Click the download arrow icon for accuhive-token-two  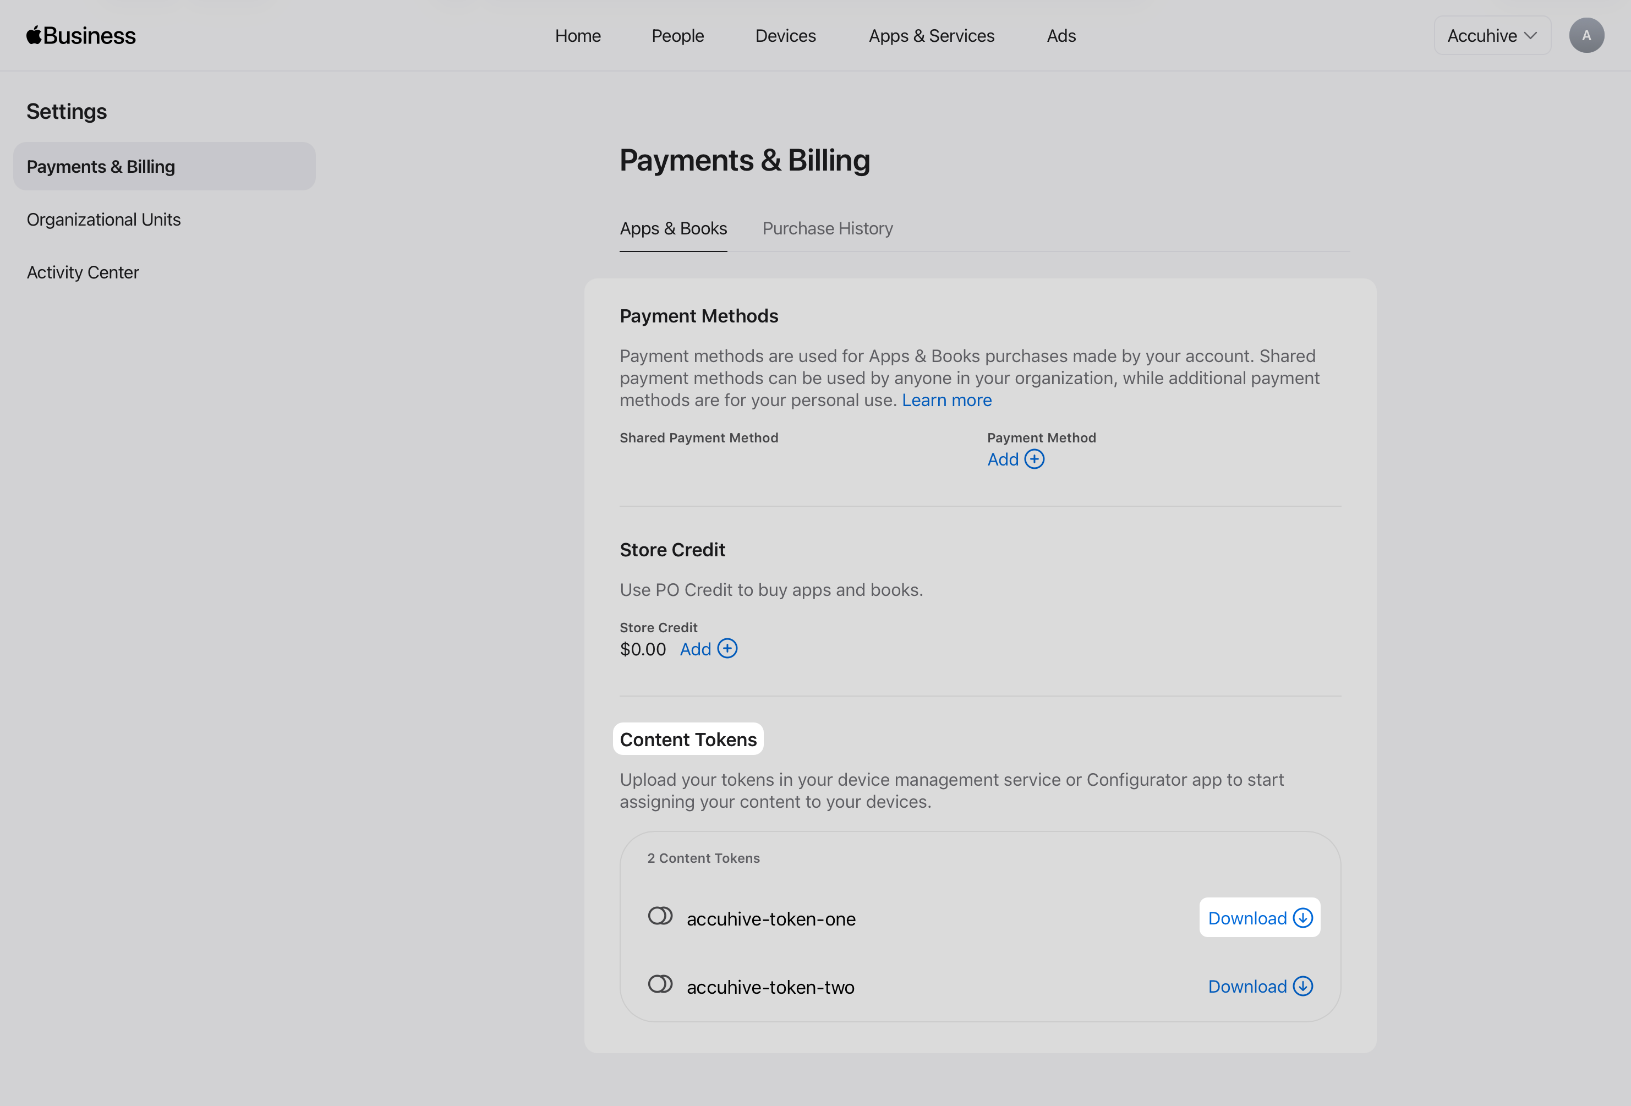point(1302,986)
